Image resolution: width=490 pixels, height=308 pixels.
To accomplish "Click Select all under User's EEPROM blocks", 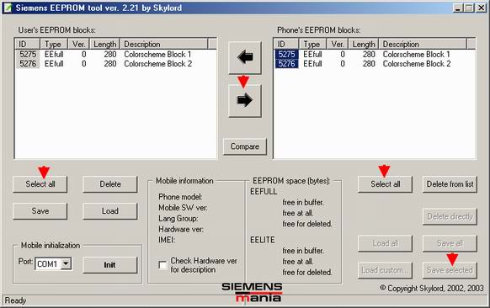I will point(40,184).
